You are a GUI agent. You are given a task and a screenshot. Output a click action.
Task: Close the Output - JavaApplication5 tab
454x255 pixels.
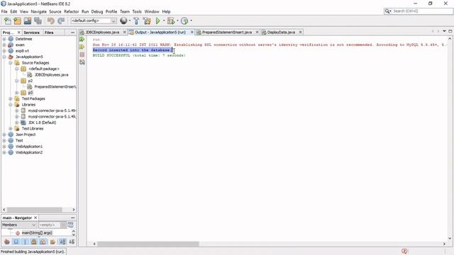click(x=192, y=32)
